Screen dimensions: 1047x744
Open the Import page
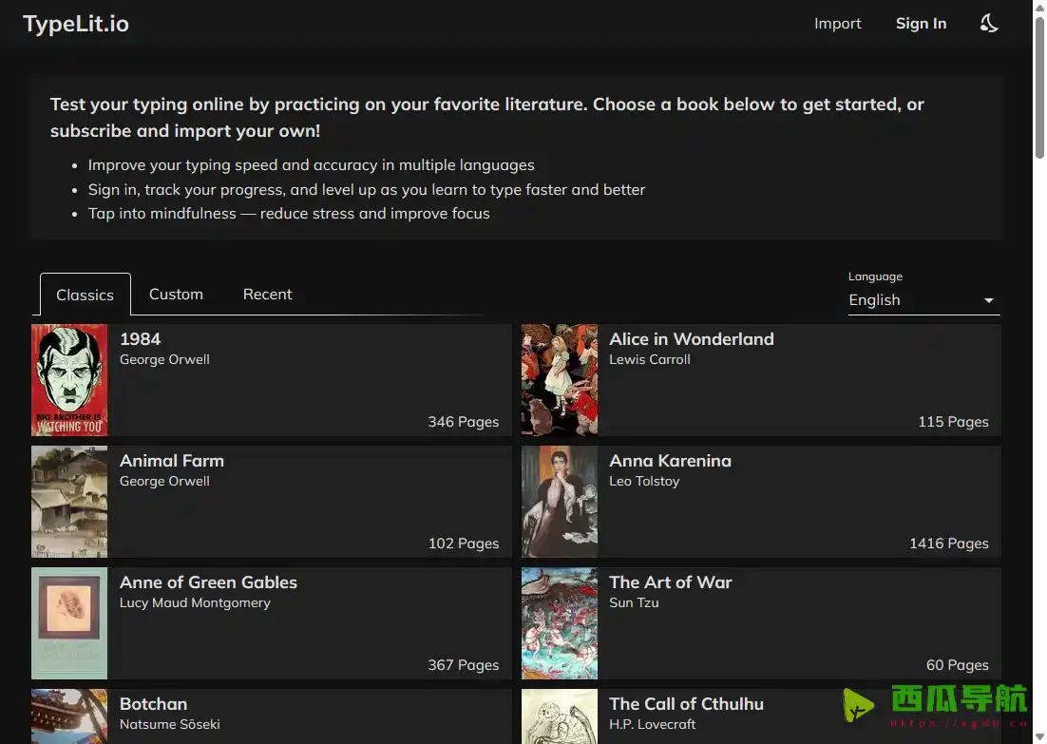point(837,24)
